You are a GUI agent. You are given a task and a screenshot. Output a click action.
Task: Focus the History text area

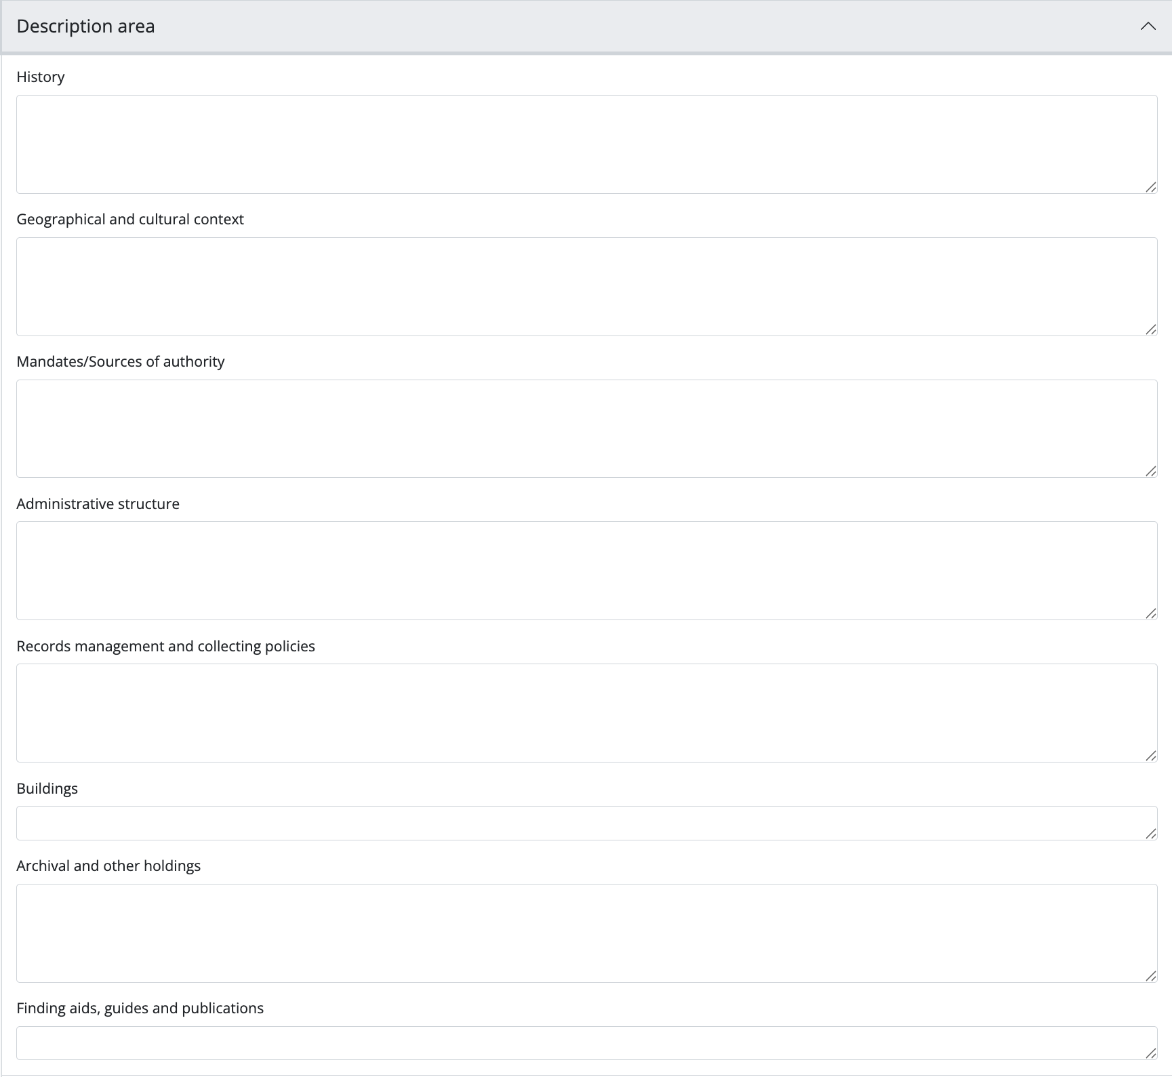tap(586, 144)
